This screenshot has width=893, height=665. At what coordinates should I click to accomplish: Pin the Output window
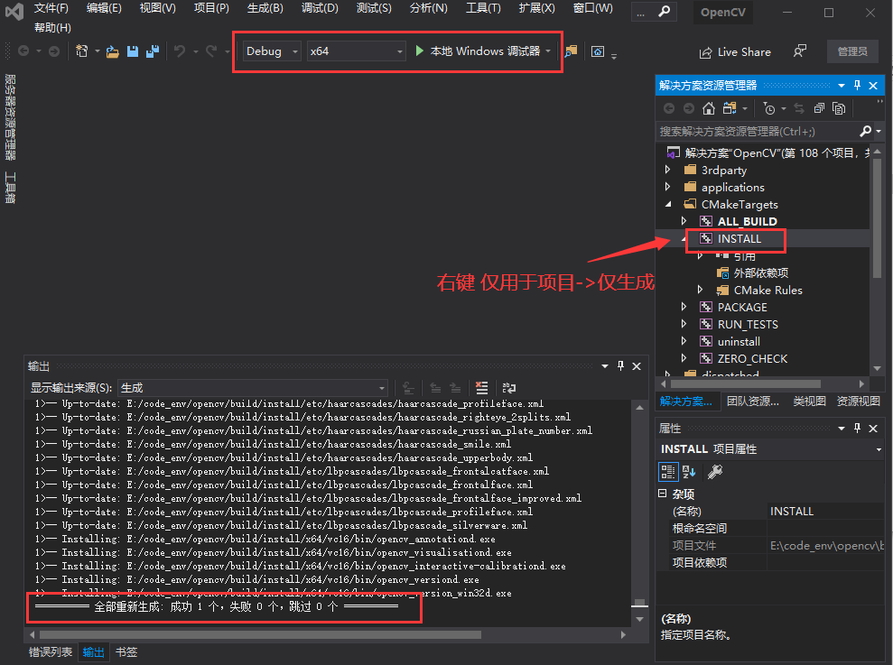click(620, 366)
